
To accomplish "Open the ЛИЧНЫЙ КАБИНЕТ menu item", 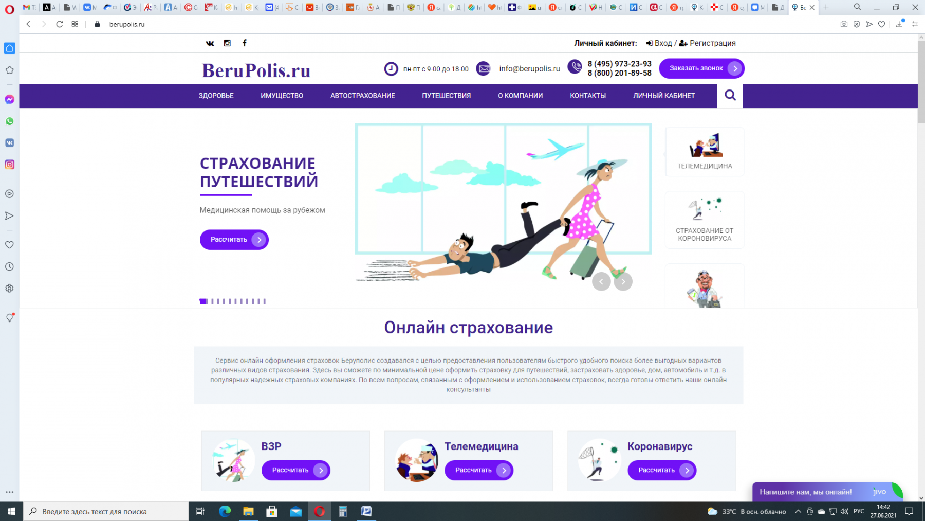I will click(664, 96).
